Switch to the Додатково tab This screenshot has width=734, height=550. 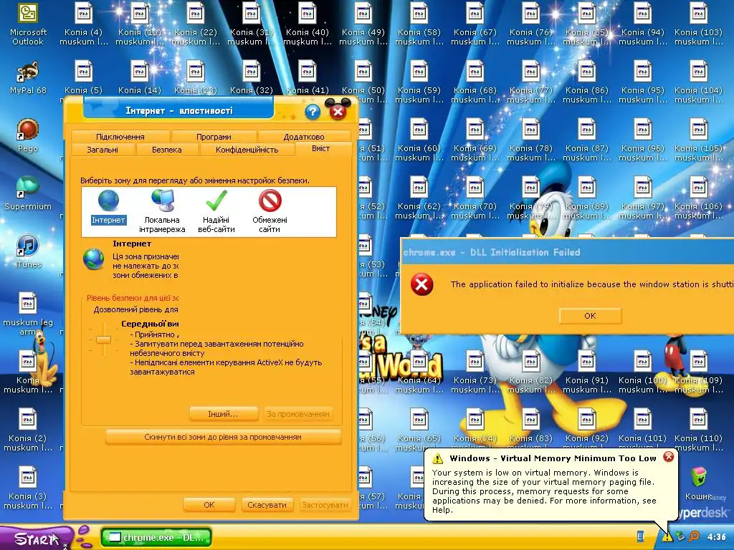304,137
